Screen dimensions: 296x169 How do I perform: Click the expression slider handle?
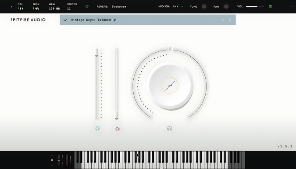96,52
